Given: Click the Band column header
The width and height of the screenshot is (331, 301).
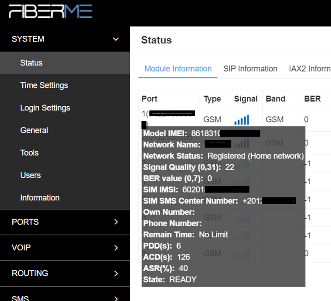Looking at the screenshot, I should 276,99.
